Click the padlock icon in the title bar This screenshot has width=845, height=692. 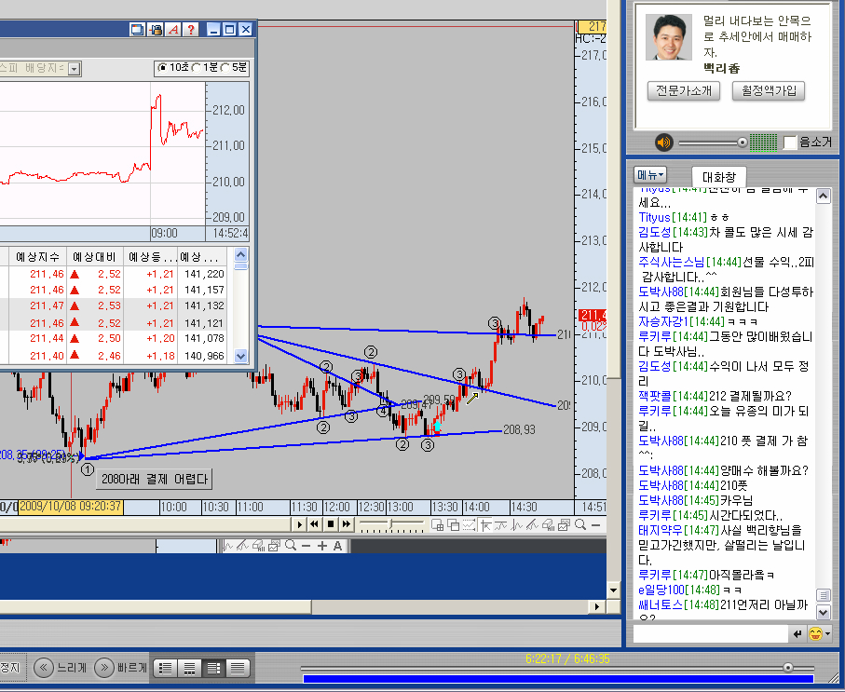pos(156,30)
